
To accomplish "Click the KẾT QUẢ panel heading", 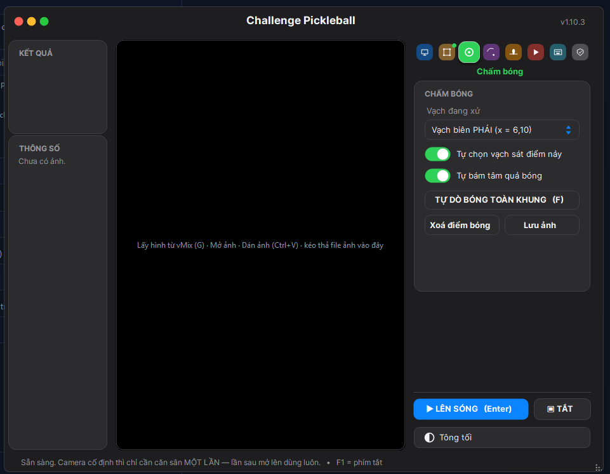I will tap(36, 53).
